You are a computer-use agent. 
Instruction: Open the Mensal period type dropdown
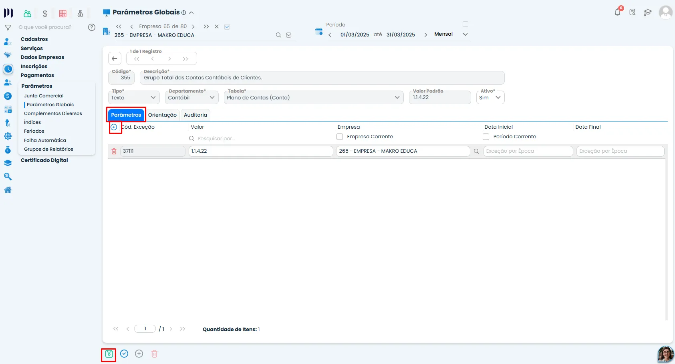[x=451, y=34]
